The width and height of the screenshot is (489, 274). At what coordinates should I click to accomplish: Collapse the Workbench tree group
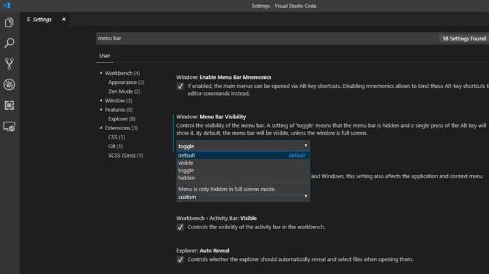[x=100, y=73]
